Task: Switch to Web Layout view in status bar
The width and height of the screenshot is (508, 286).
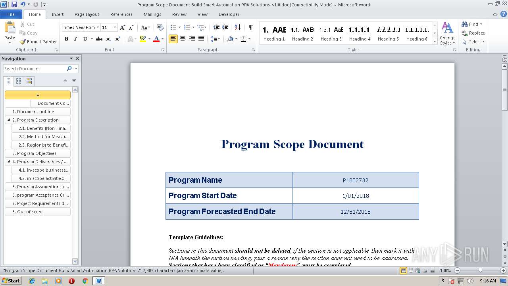Action: click(x=418, y=271)
